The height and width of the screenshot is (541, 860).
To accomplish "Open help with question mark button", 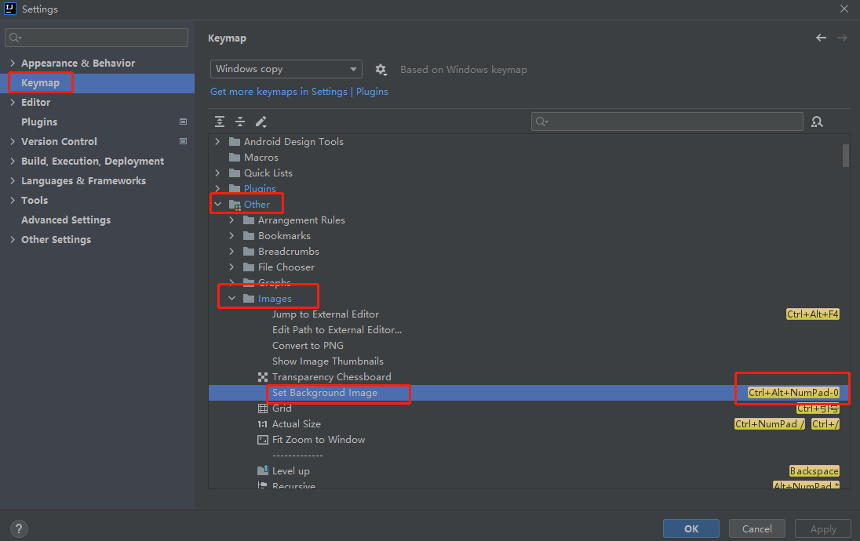I will 19,528.
